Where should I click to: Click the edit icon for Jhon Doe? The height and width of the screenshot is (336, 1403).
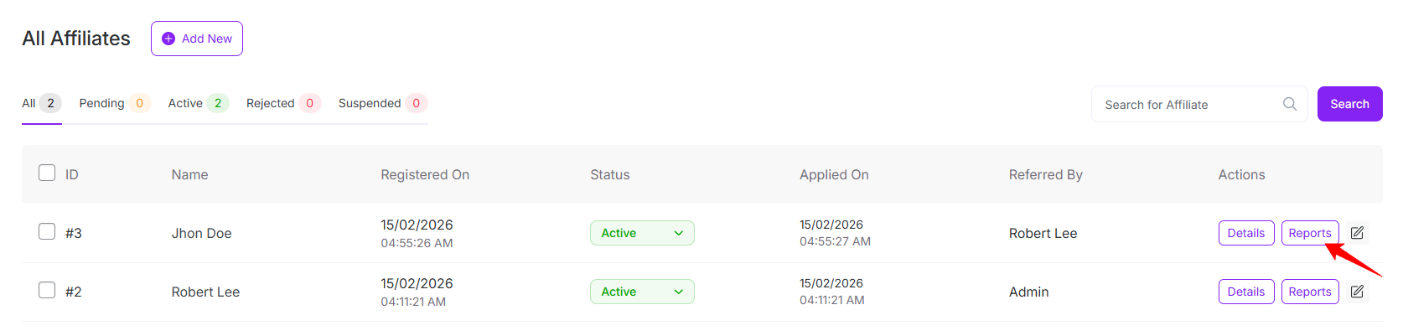[1357, 233]
